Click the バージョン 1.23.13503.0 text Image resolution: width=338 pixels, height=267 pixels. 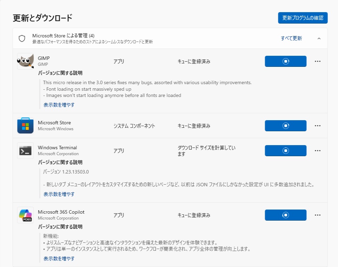66,172
